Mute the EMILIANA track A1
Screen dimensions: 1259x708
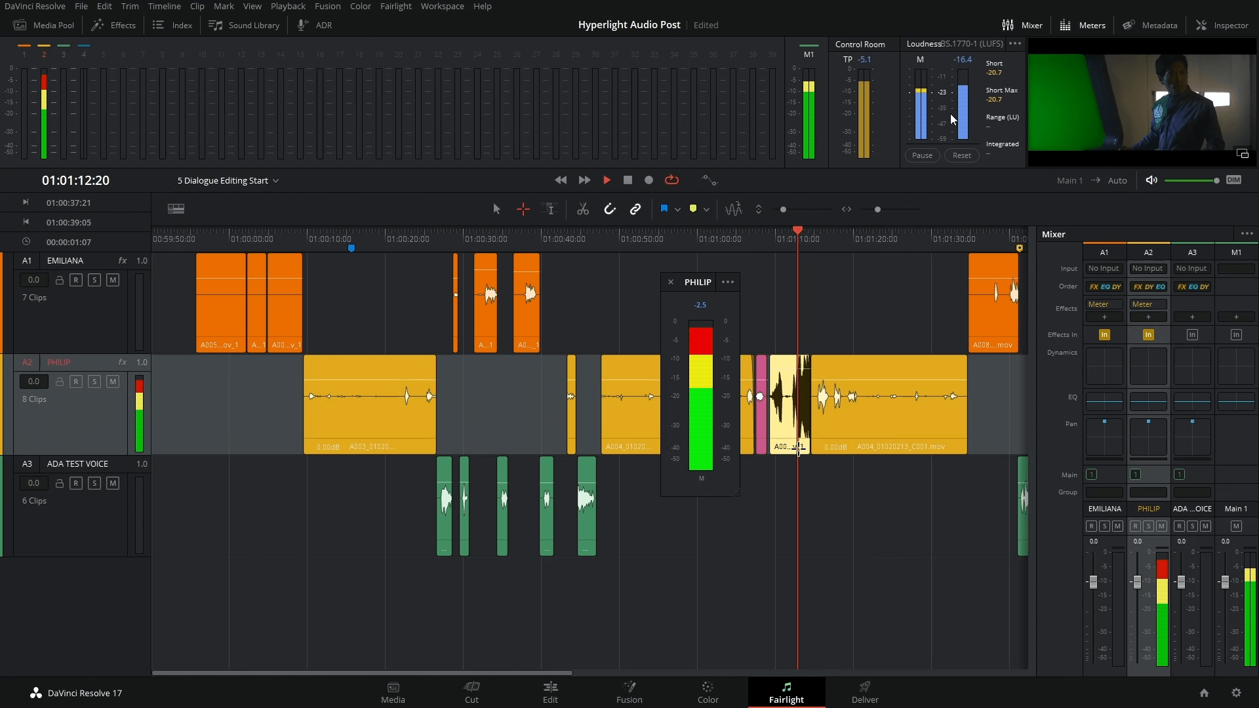pos(113,280)
